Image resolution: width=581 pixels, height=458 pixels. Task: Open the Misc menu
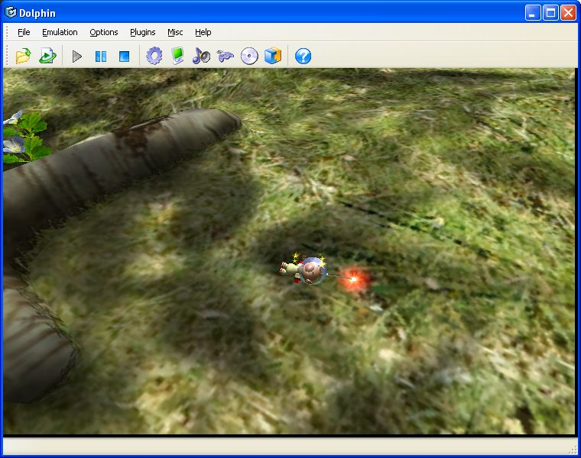(175, 32)
